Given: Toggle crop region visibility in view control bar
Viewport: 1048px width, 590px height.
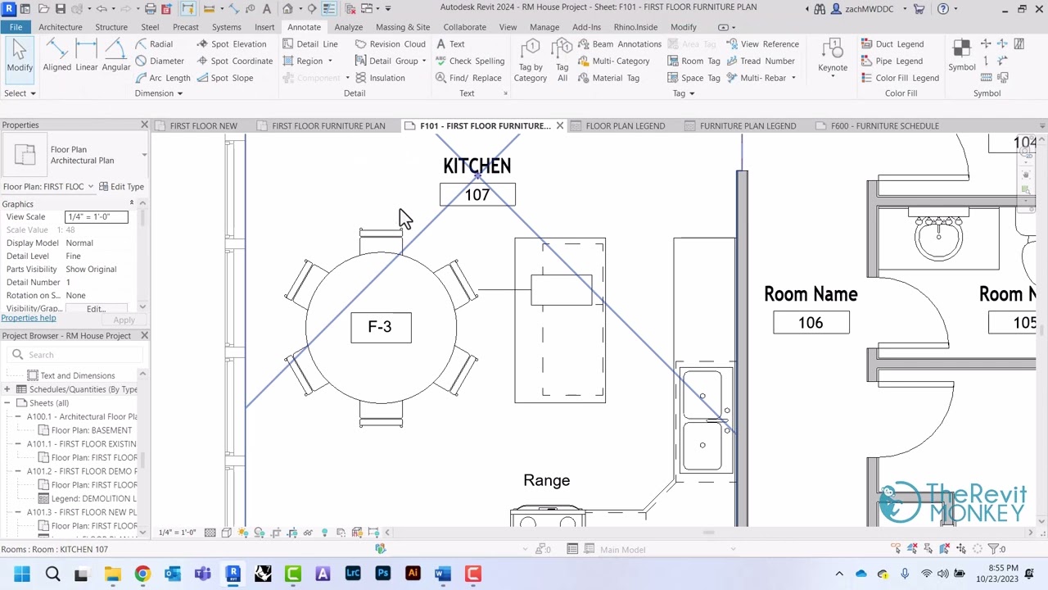Looking at the screenshot, I should point(291,533).
